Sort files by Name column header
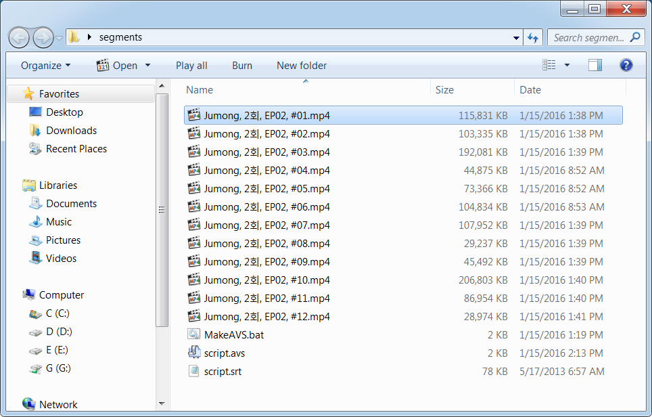 pyautogui.click(x=199, y=90)
